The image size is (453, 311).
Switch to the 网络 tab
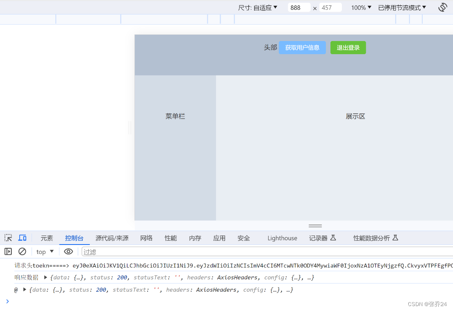pos(146,238)
